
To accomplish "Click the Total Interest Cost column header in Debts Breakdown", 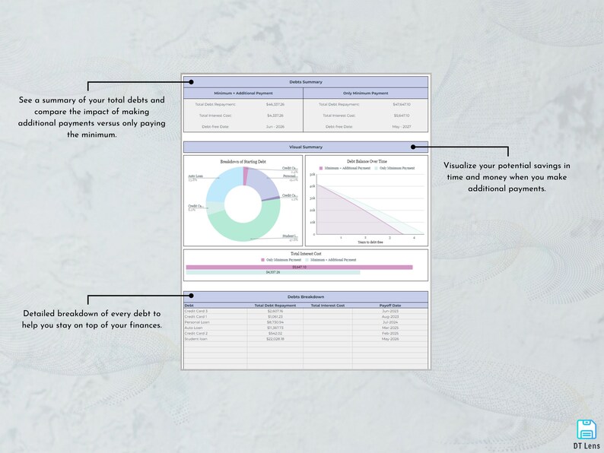I will (x=328, y=306).
